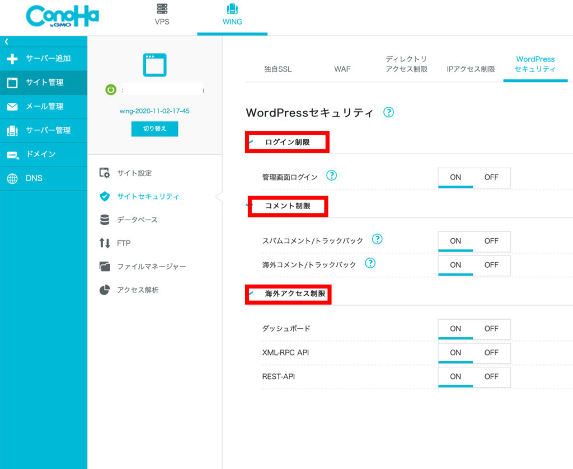Set XML-RPC API to OFF
The width and height of the screenshot is (573, 469).
(491, 353)
